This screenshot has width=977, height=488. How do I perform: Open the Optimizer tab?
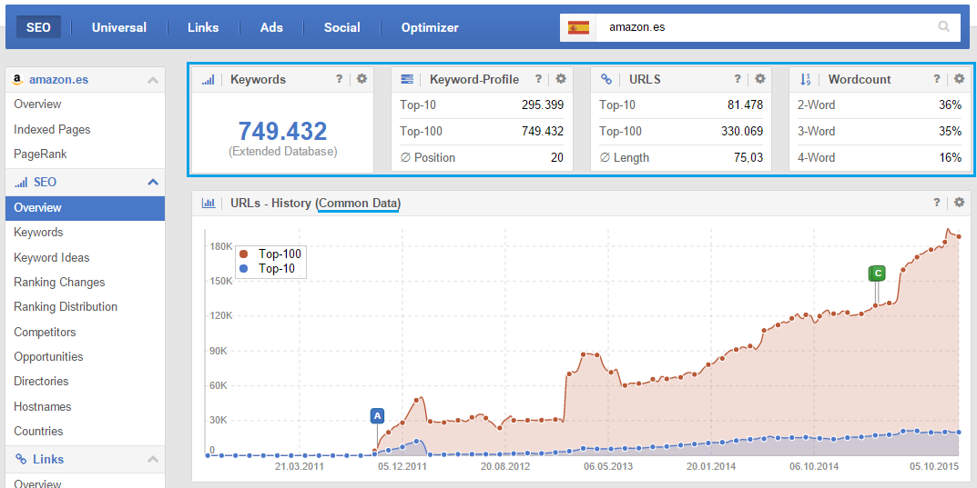(430, 27)
